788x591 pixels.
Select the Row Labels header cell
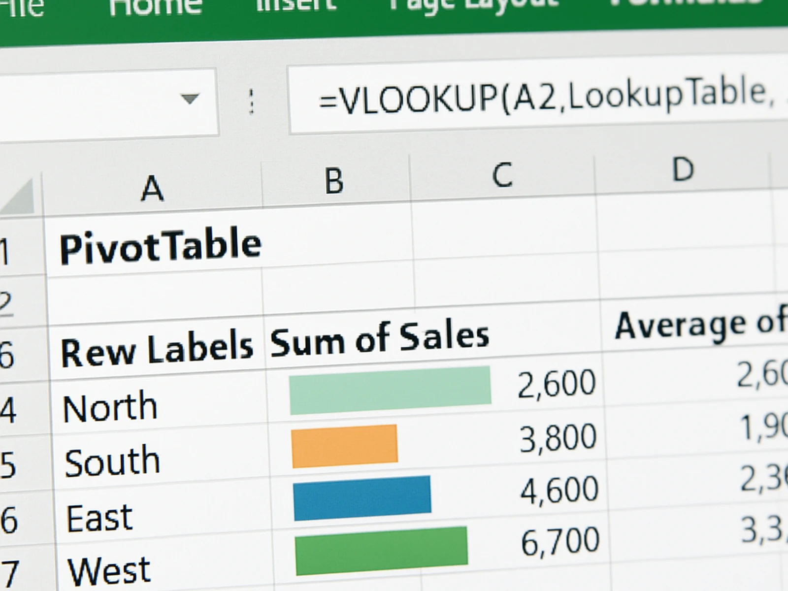[155, 347]
